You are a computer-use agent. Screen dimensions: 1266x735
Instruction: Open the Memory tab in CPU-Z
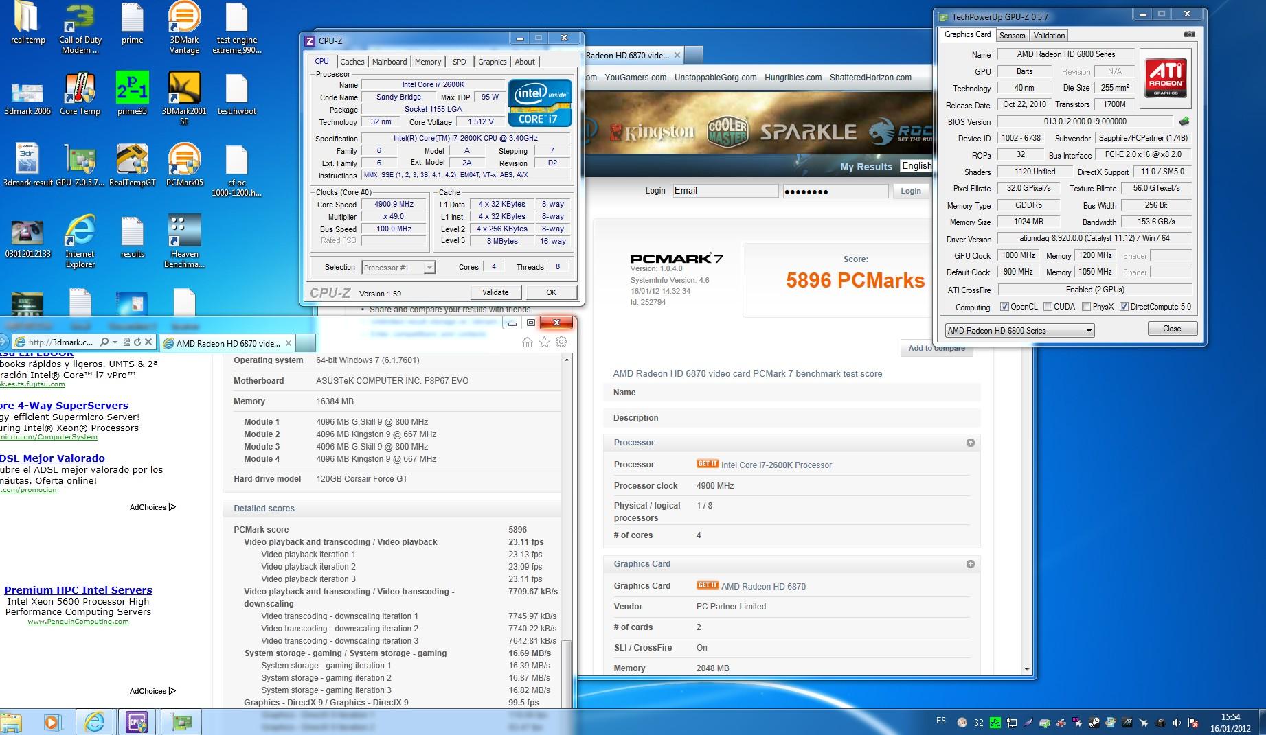click(428, 62)
